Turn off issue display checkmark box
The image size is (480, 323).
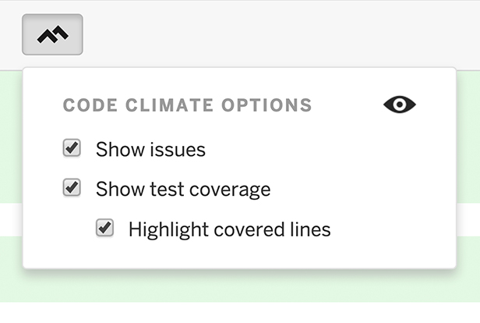click(72, 148)
